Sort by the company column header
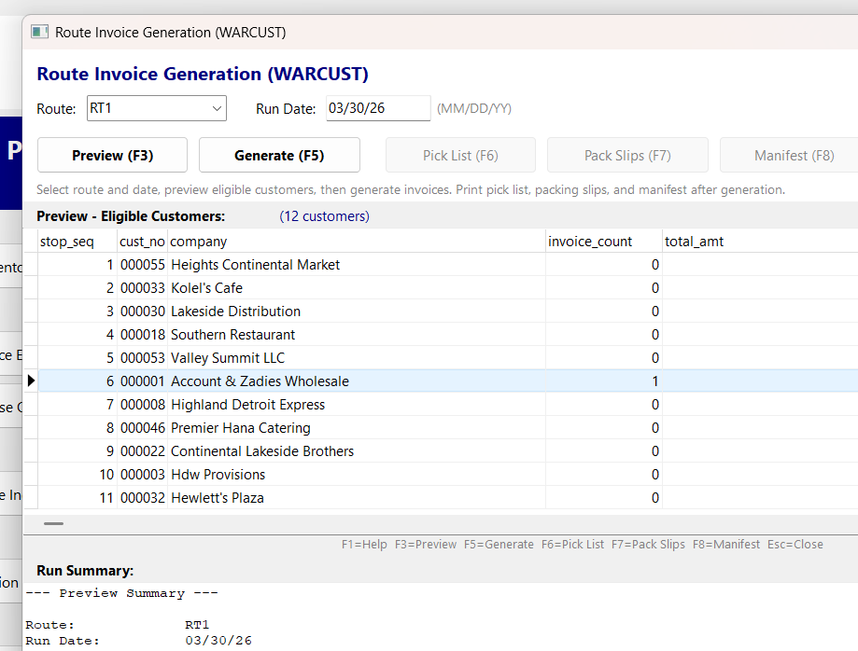Viewport: 858px width, 651px height. (x=196, y=241)
